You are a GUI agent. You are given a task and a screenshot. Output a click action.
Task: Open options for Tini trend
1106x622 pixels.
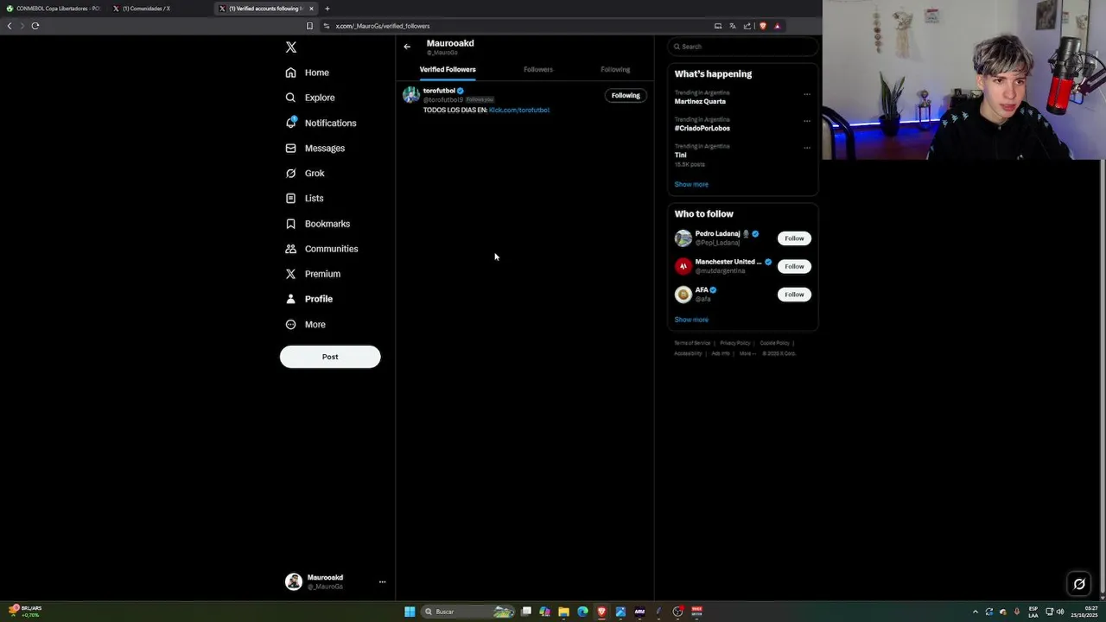(x=807, y=148)
